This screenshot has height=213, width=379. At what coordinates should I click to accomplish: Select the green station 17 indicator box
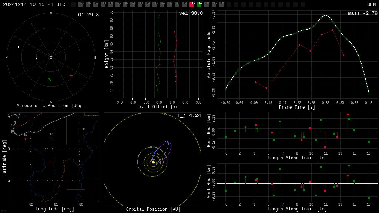point(199,4)
